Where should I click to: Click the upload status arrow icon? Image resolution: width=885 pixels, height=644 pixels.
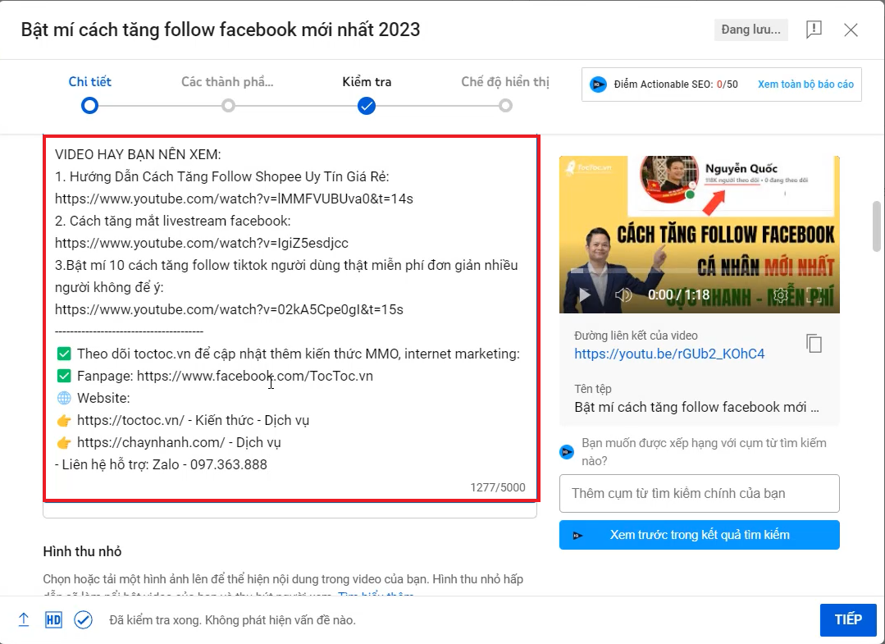click(24, 619)
